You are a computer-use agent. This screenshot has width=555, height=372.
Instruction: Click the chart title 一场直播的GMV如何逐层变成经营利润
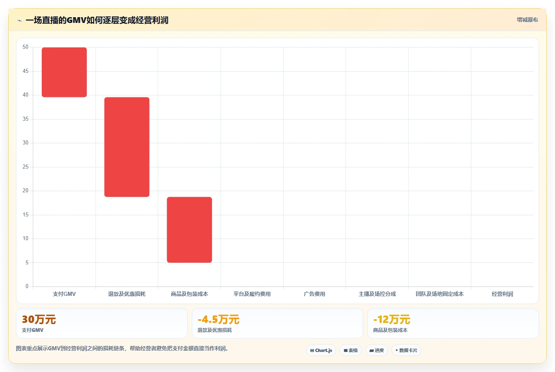click(97, 20)
